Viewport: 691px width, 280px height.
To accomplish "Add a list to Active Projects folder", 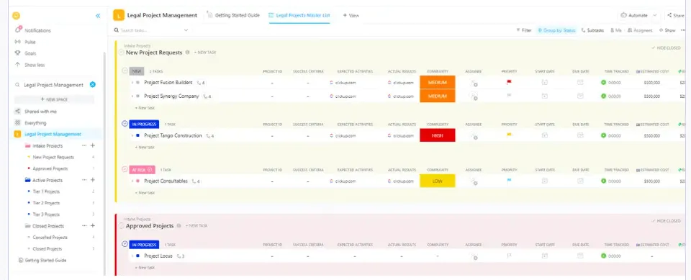I will click(93, 180).
